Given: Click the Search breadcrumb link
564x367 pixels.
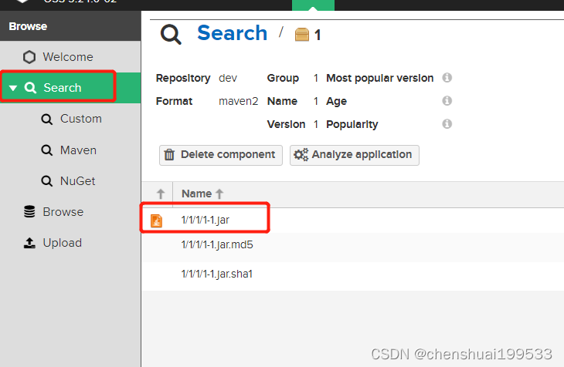Looking at the screenshot, I should pyautogui.click(x=232, y=33).
